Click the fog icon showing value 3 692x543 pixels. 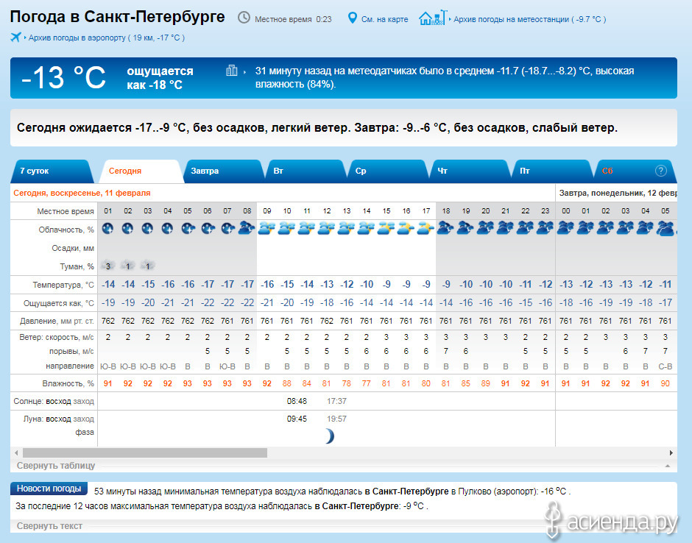(x=107, y=266)
